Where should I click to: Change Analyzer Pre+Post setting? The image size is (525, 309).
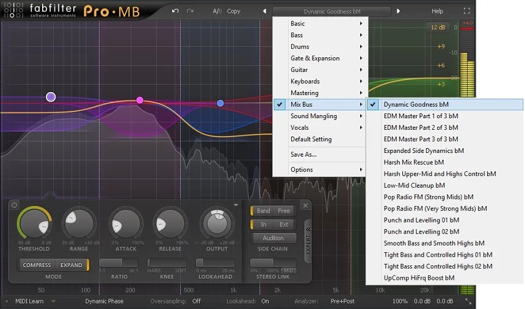[x=342, y=301]
